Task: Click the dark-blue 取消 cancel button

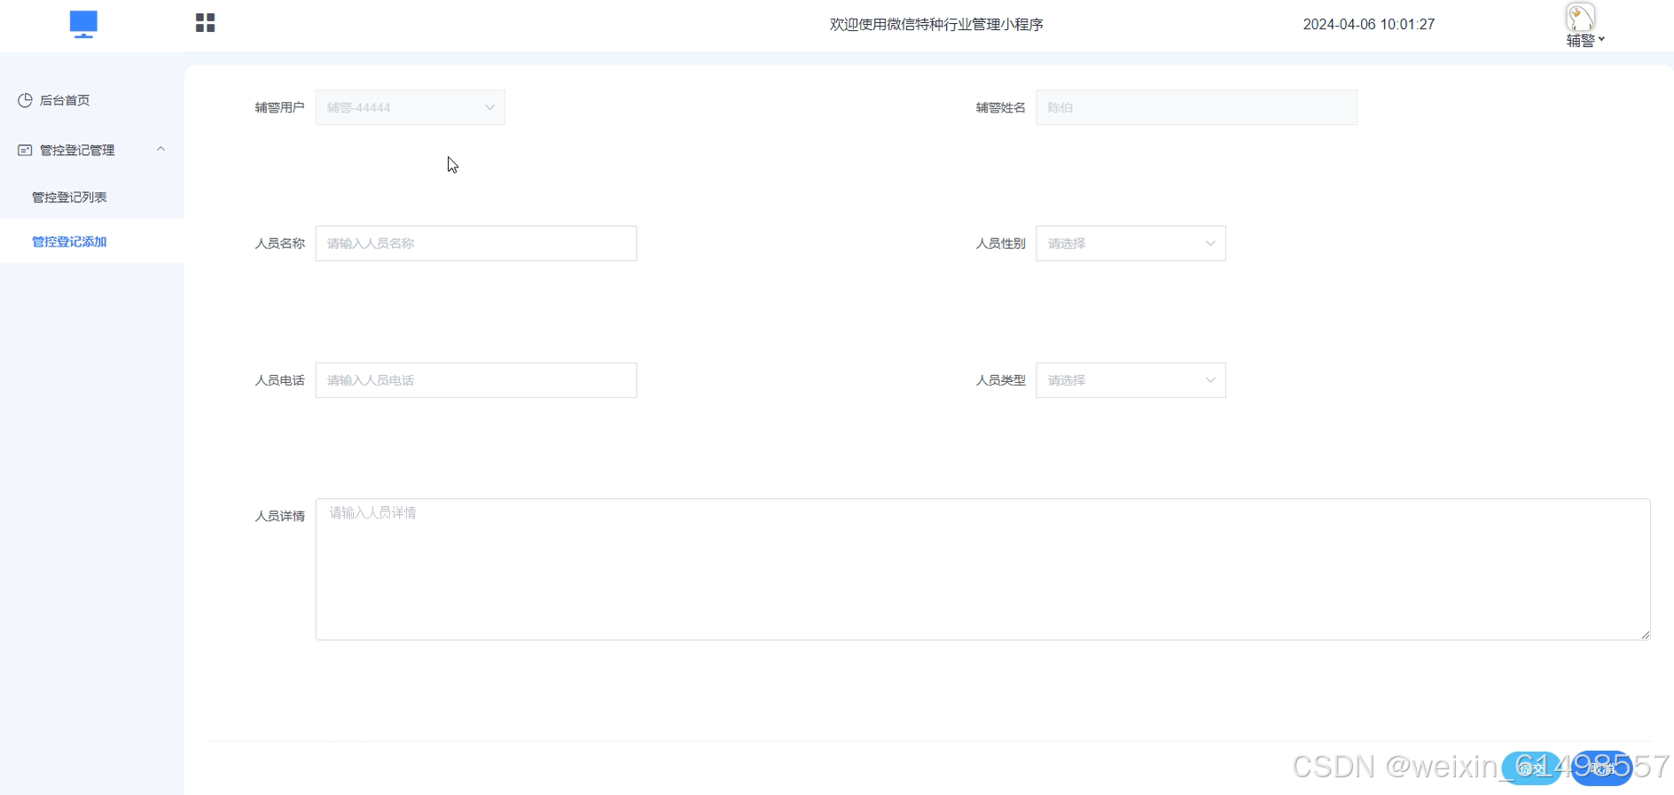Action: (x=1601, y=768)
